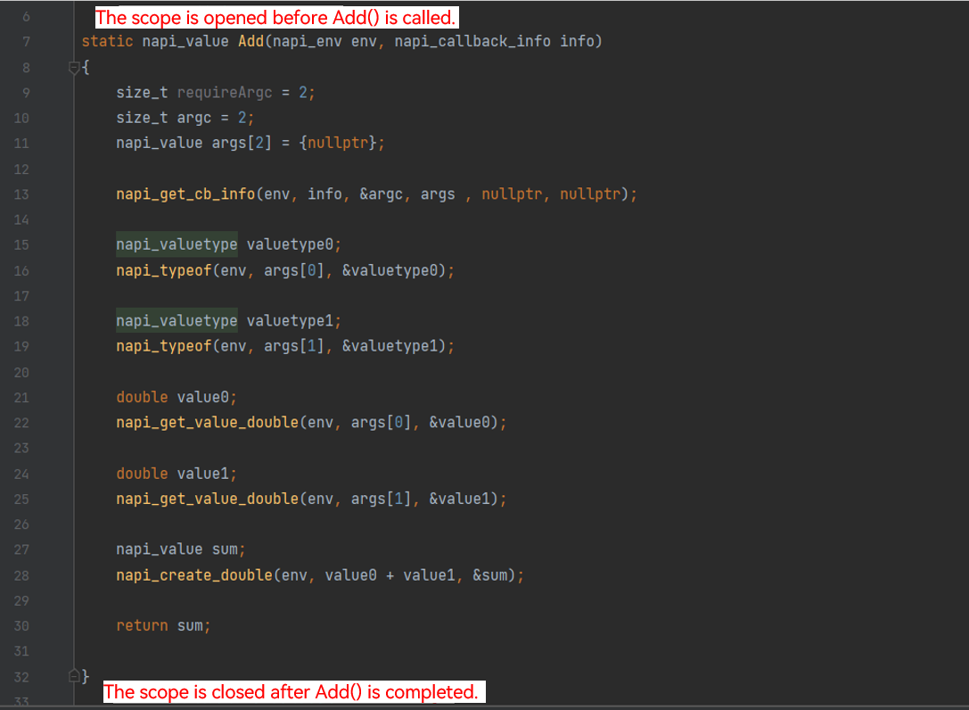Click the static keyword on line 7
The height and width of the screenshot is (710, 969).
coord(107,42)
